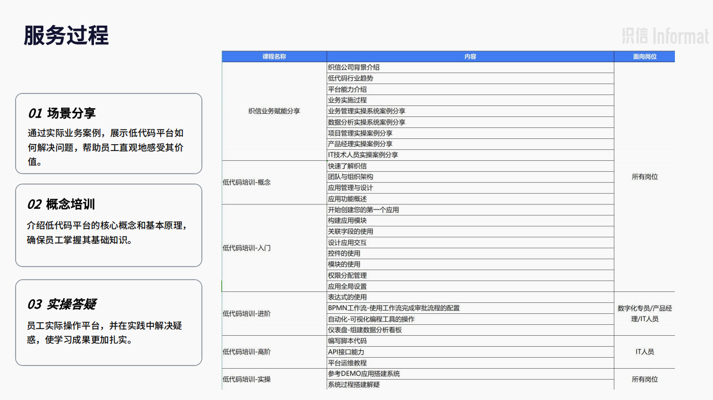Click the "面向岗位" table column header
Screen dimensions: 713x400
pos(645,56)
